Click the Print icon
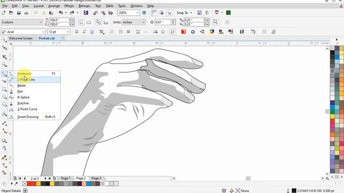Screen dimensions: 344x193 pos(26,13)
